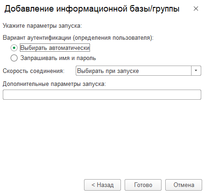Viewport: 204px width, 193px height.
Task: Click the green dot of selected radio
Action: (x=14, y=48)
